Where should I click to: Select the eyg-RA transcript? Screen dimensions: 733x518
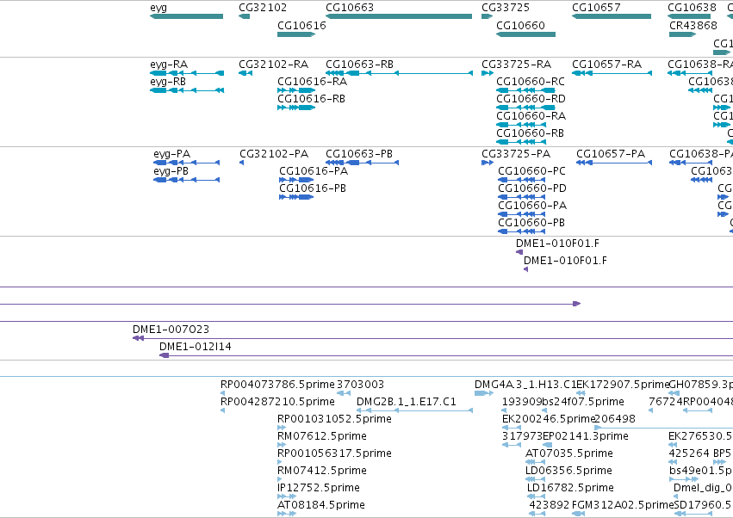tap(187, 73)
